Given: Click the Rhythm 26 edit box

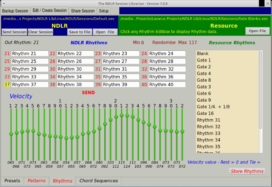Looking at the screenshot, I should pos(75,61).
